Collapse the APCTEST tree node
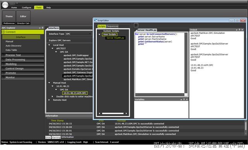This screenshot has height=150, width=248. tap(53, 49)
